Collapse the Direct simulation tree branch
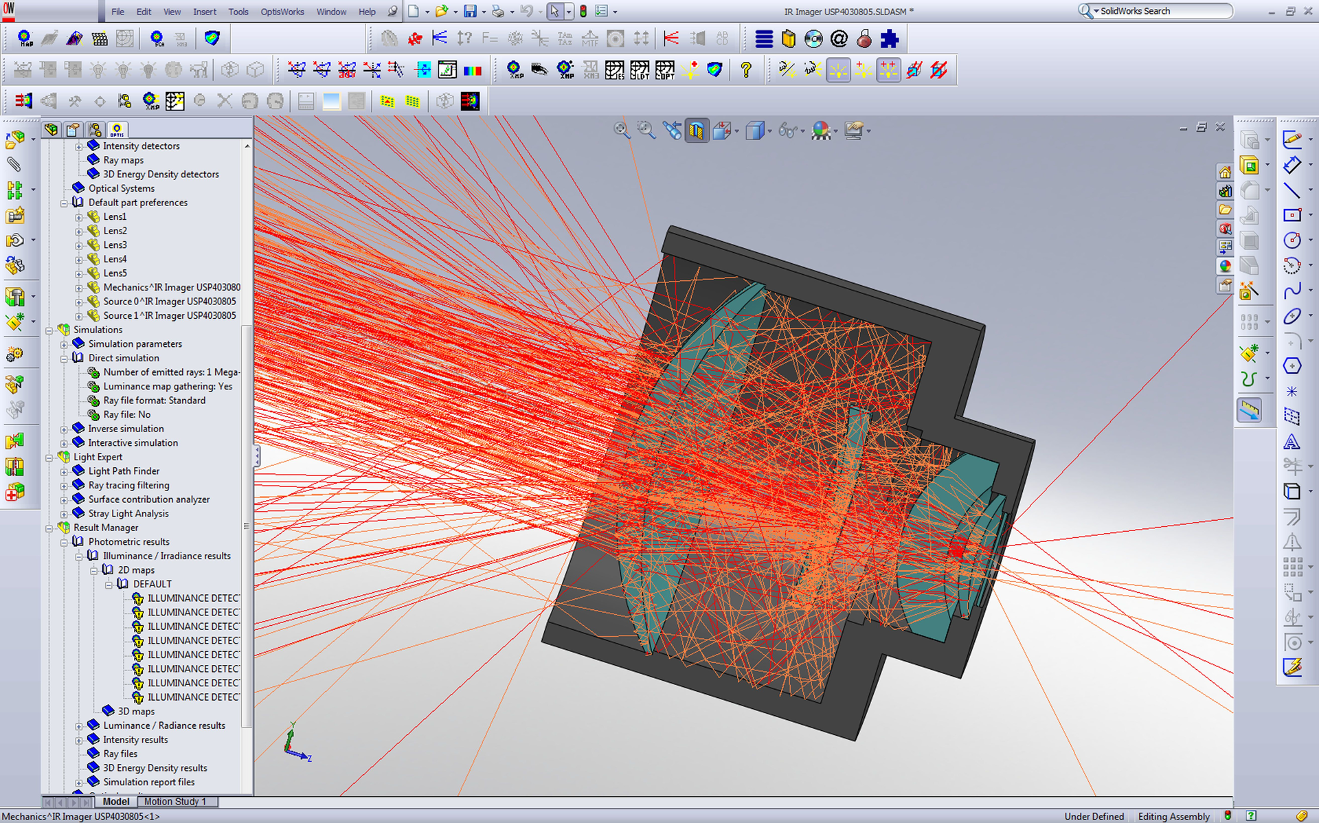The width and height of the screenshot is (1319, 823). pyautogui.click(x=64, y=358)
